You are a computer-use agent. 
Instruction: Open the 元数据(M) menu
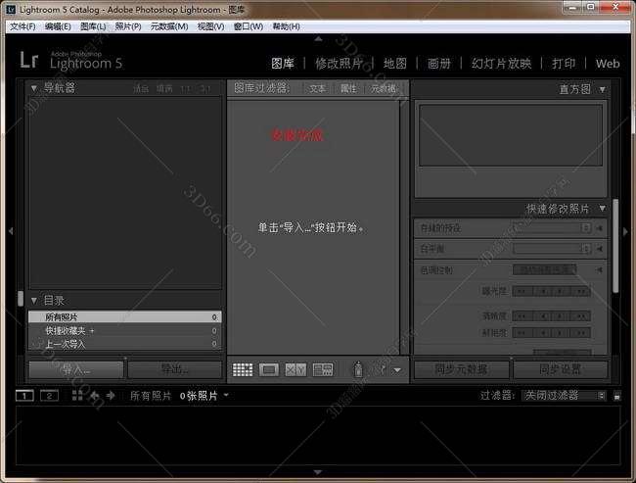pyautogui.click(x=169, y=26)
